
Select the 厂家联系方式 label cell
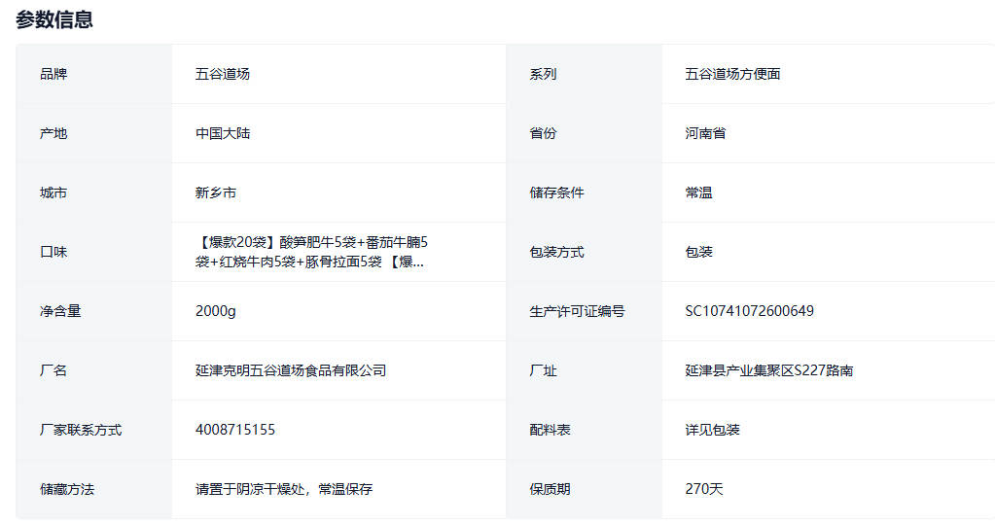tap(94, 430)
